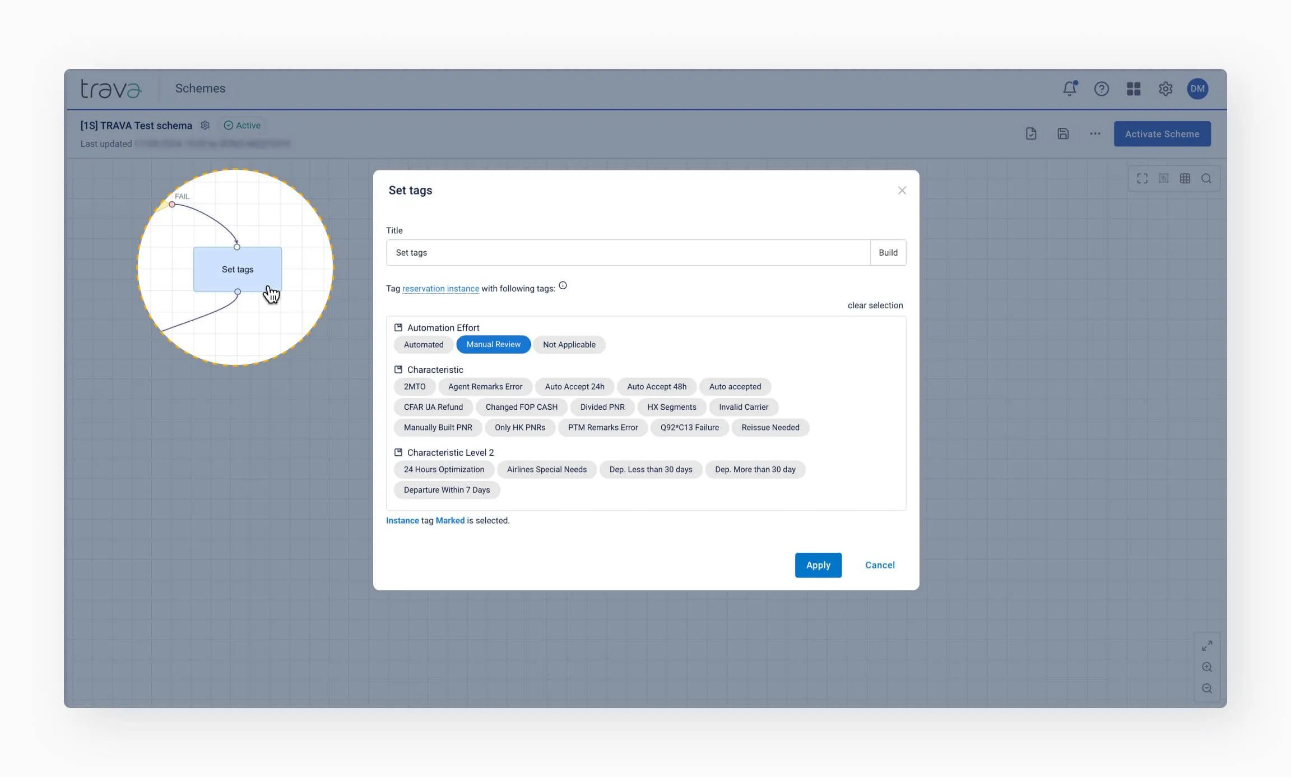This screenshot has height=777, width=1291.
Task: Open the help question mark icon
Action: tap(1101, 89)
